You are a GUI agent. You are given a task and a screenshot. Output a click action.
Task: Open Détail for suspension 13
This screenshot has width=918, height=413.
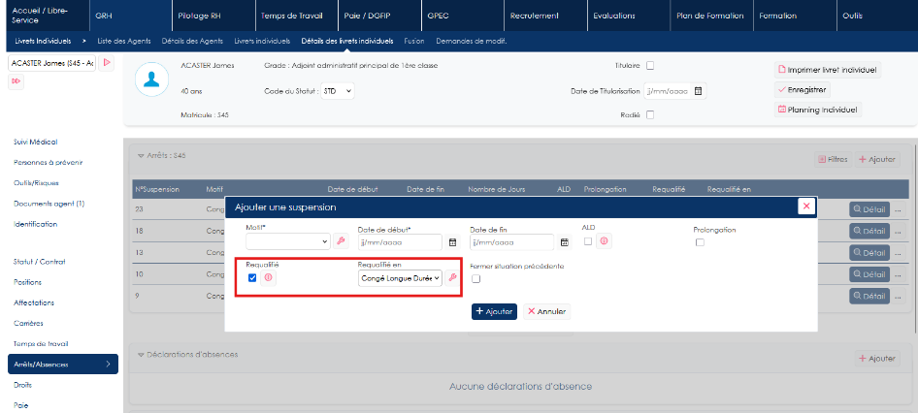pos(869,252)
